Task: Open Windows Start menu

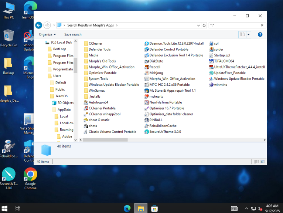Action: pos(4,209)
